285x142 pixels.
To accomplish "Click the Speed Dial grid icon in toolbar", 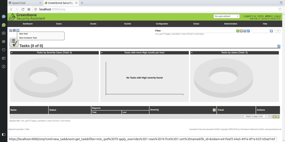I will [x=29, y=9].
